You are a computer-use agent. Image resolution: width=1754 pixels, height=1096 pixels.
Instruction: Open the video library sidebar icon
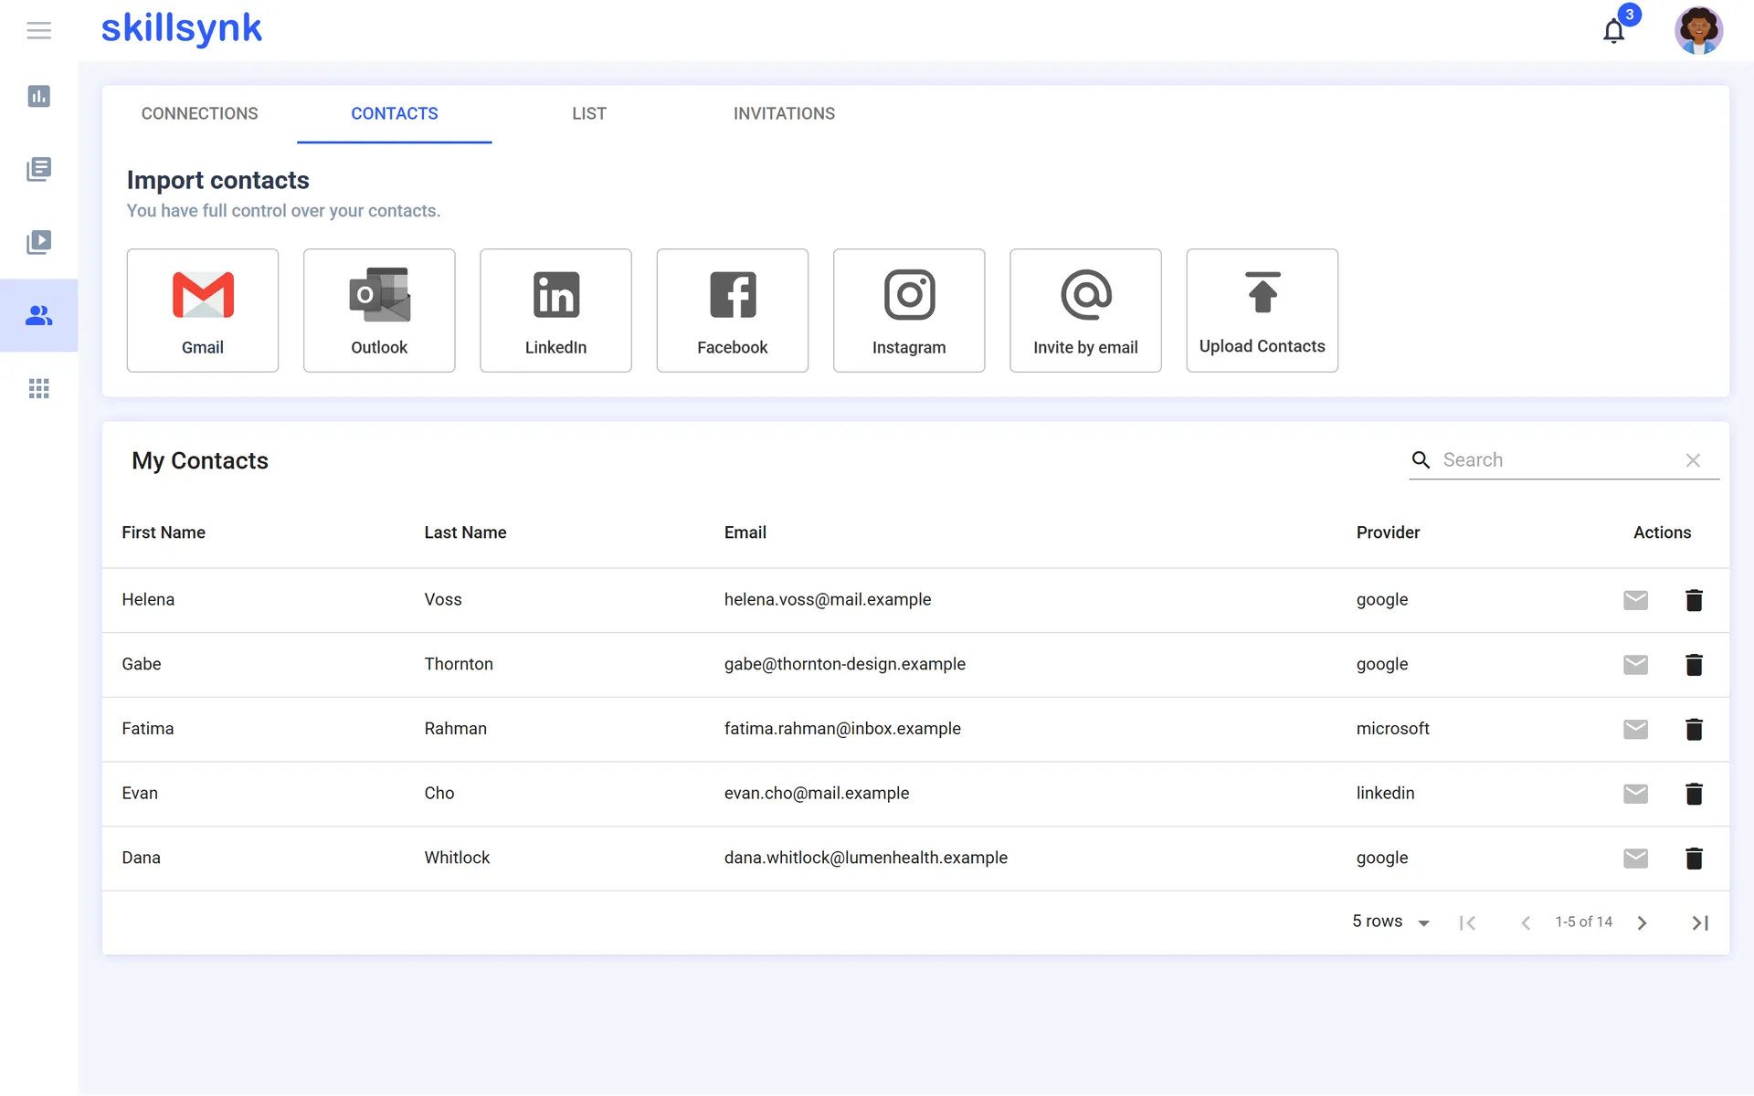click(x=38, y=242)
